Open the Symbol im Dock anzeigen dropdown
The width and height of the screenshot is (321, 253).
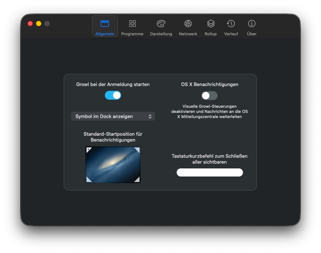click(113, 116)
